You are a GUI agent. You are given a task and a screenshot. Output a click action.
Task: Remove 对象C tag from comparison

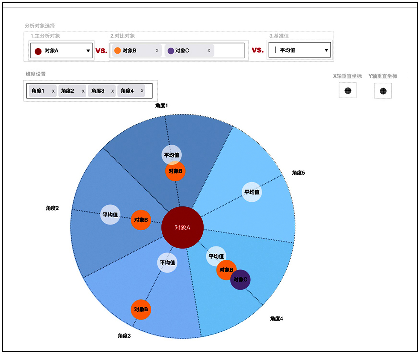point(209,51)
